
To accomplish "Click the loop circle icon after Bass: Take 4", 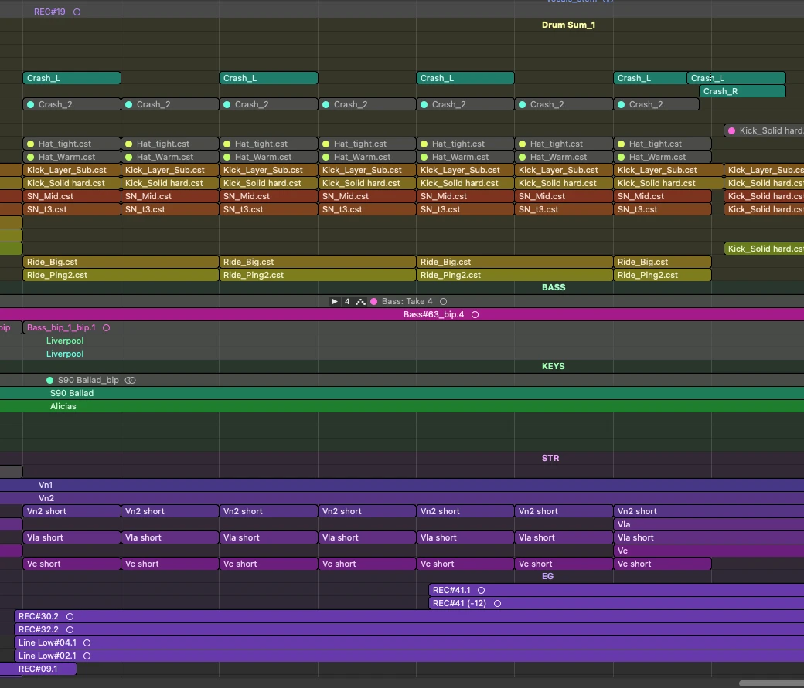I will pos(444,301).
